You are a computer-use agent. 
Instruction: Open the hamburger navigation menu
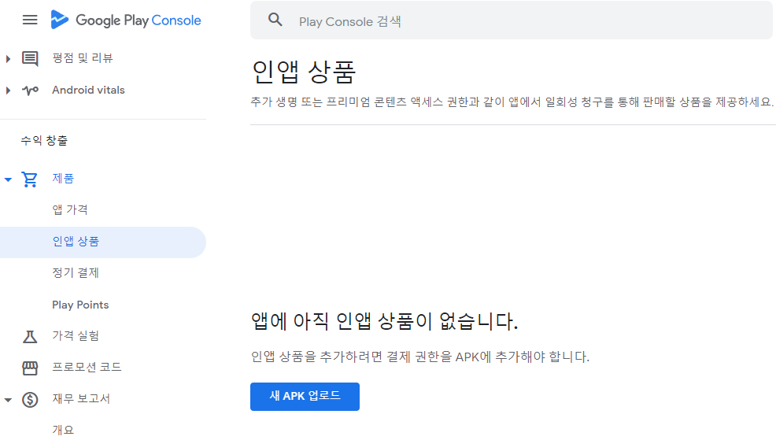coord(30,20)
